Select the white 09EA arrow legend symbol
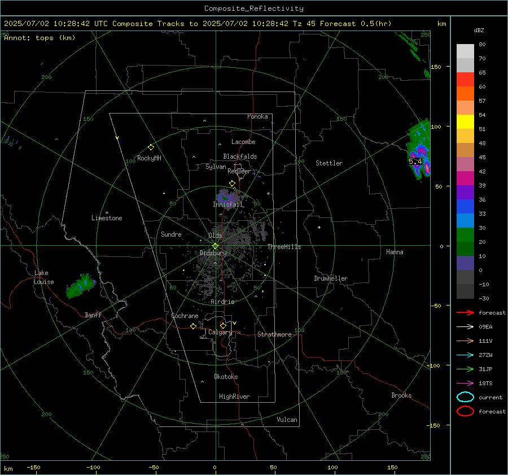508x475 pixels. (x=465, y=326)
